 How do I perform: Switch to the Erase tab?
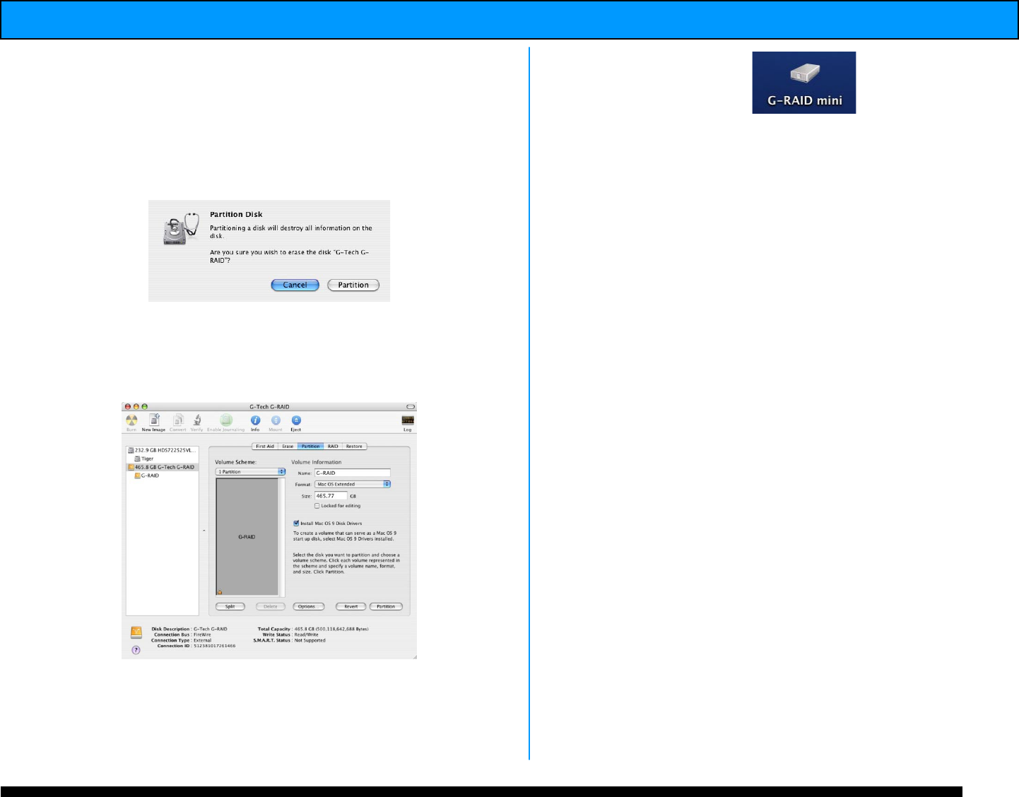pos(288,447)
